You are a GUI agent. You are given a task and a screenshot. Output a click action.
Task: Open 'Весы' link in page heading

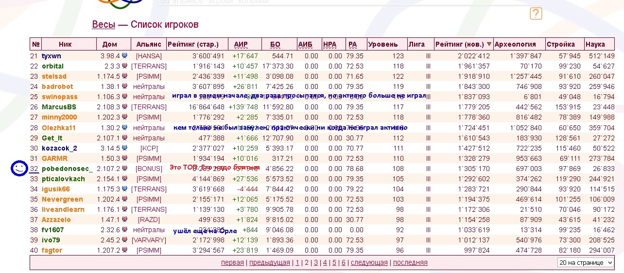click(x=104, y=24)
